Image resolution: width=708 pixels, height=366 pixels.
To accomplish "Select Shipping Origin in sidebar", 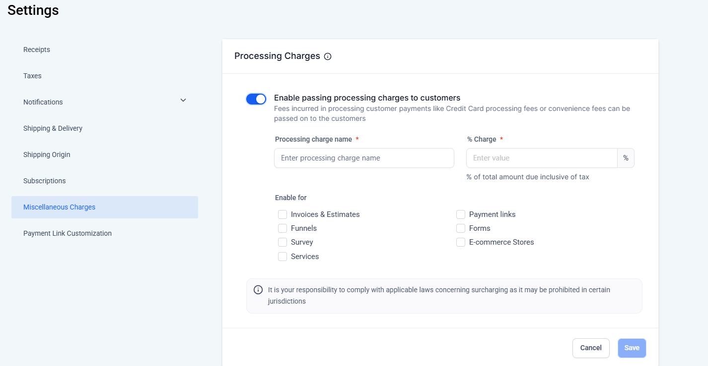I will (47, 155).
